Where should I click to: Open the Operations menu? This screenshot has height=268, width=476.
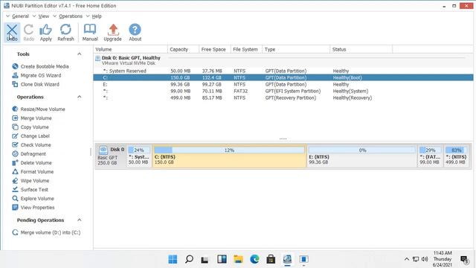click(71, 16)
